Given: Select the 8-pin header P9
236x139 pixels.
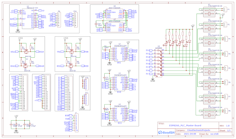Looking at the screenshot, I should (59, 19).
